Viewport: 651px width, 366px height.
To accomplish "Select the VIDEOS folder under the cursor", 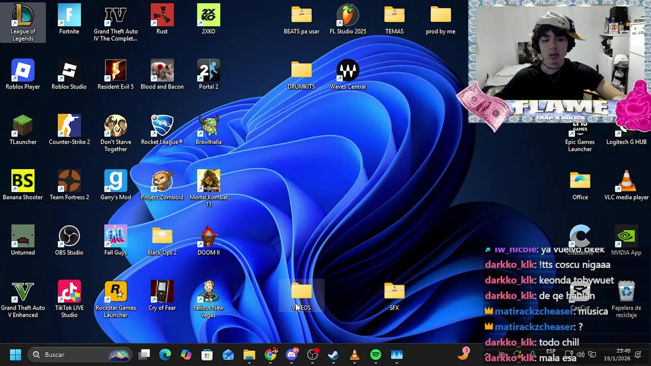I will tap(302, 296).
